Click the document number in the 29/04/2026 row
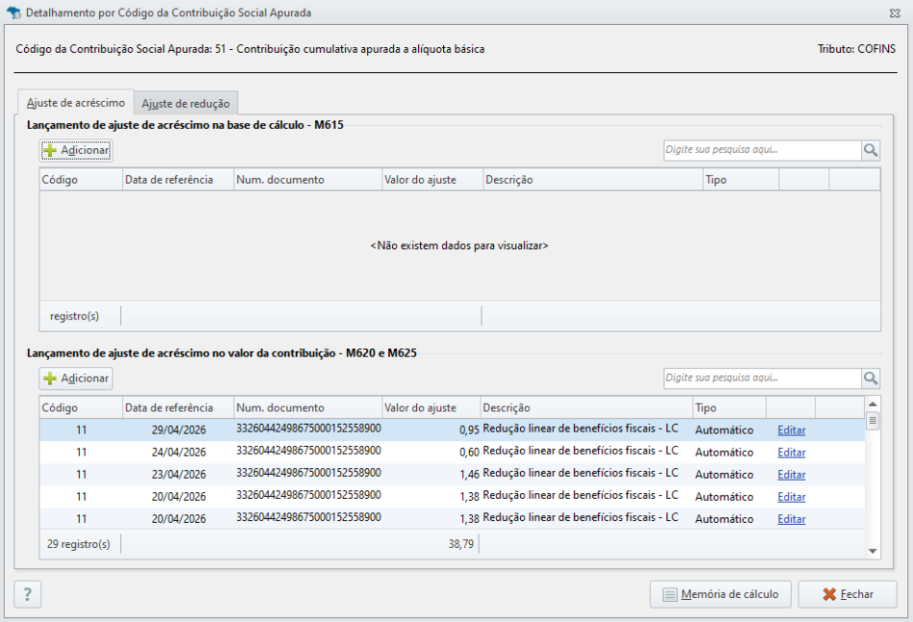913x622 pixels. point(308,428)
